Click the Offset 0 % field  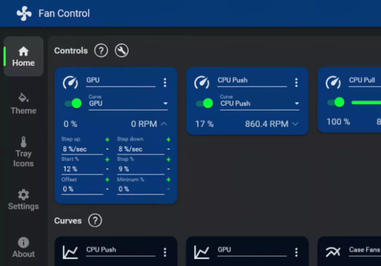[x=82, y=189]
